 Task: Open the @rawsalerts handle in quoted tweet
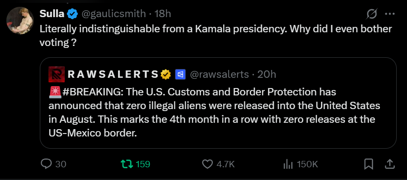point(219,74)
